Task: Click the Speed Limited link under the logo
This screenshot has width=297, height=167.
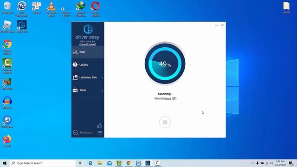Action: 88,45
